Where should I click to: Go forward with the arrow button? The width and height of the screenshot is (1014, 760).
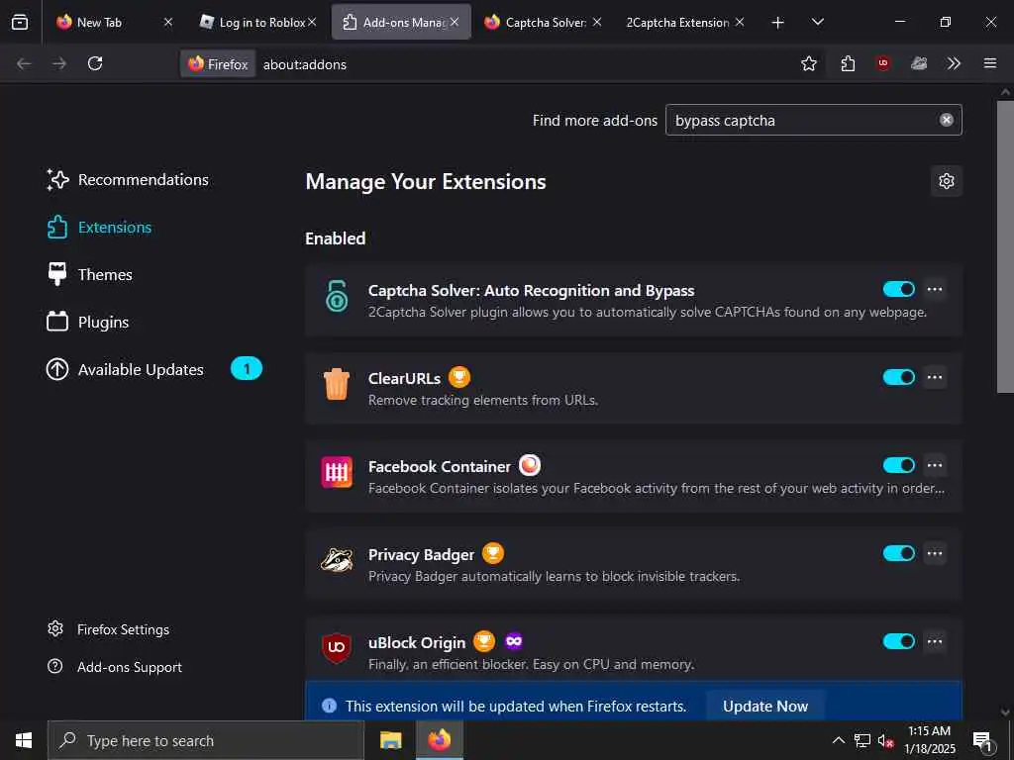pos(58,63)
